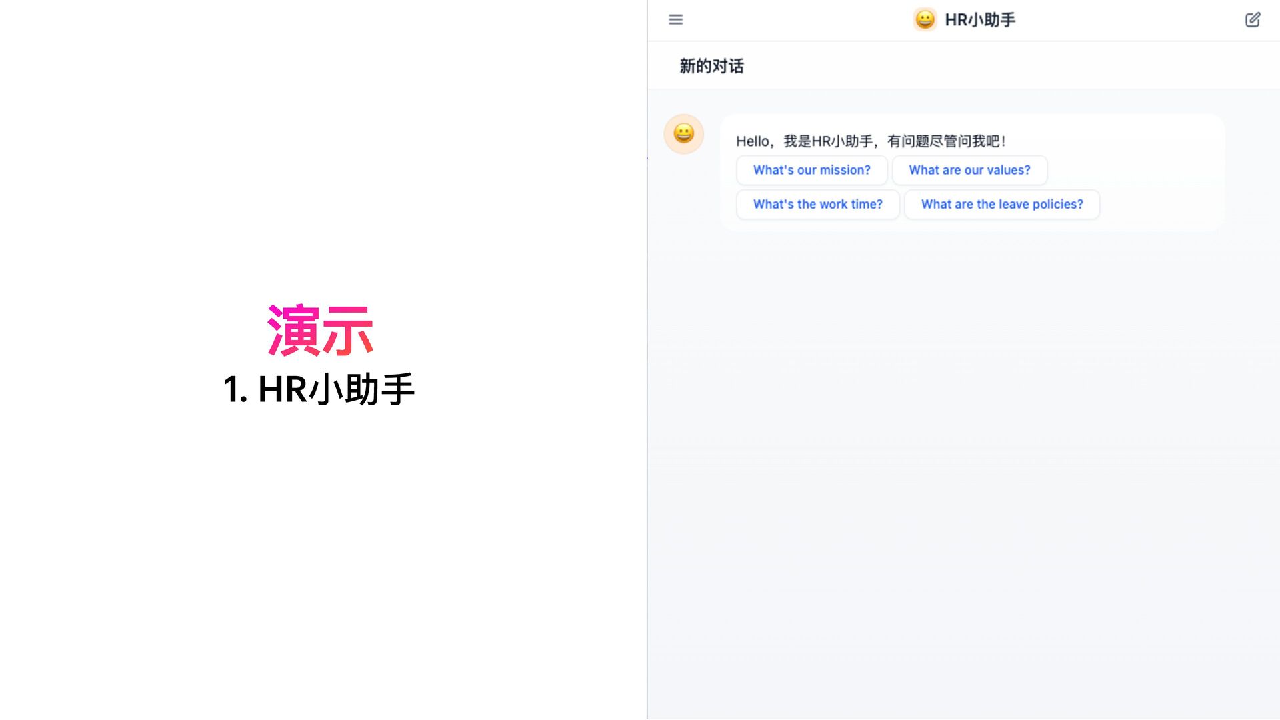1280x720 pixels.
Task: Click the bot's smiley avatar beside greeting
Action: (x=683, y=134)
